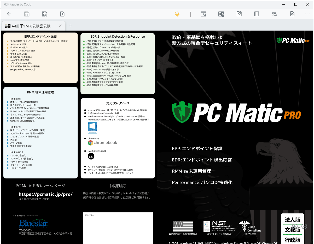
Task: Click the locked document edit icon
Action: (221, 14)
